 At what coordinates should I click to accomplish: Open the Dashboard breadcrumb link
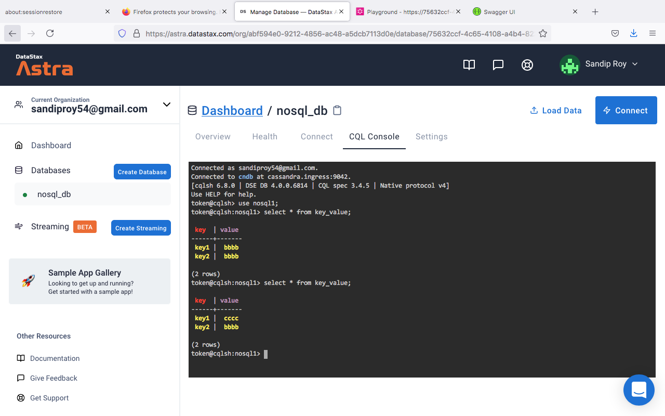(232, 110)
